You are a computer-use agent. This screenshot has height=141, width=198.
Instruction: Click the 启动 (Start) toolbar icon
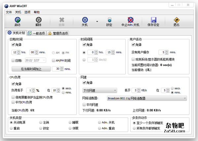[x=17, y=20]
